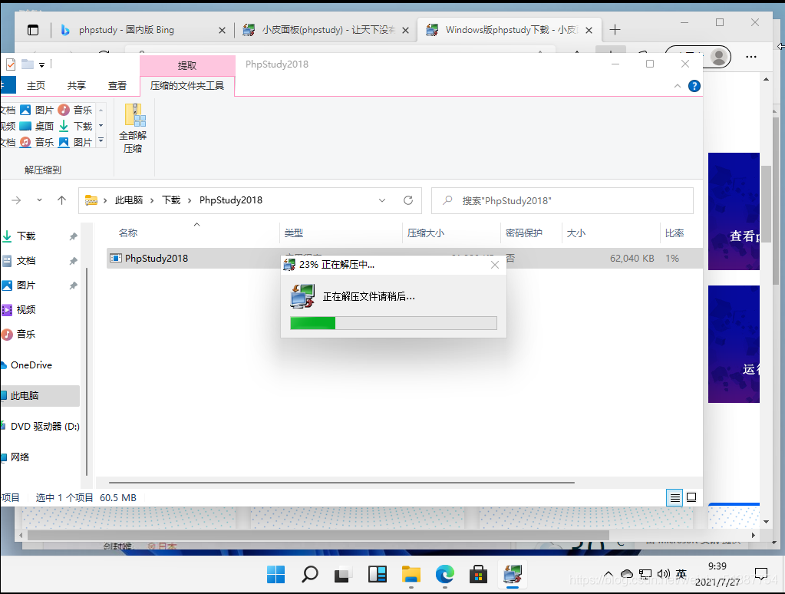Open the Customize Quick Access Toolbar arrow

click(x=42, y=64)
